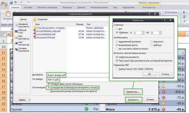Open the table filter arrow in row 11
The height and width of the screenshot is (113, 189).
183,53
